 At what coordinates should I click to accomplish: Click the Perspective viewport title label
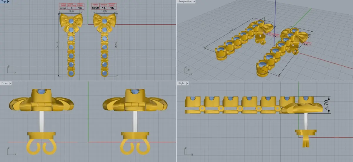pyautogui.click(x=185, y=1)
